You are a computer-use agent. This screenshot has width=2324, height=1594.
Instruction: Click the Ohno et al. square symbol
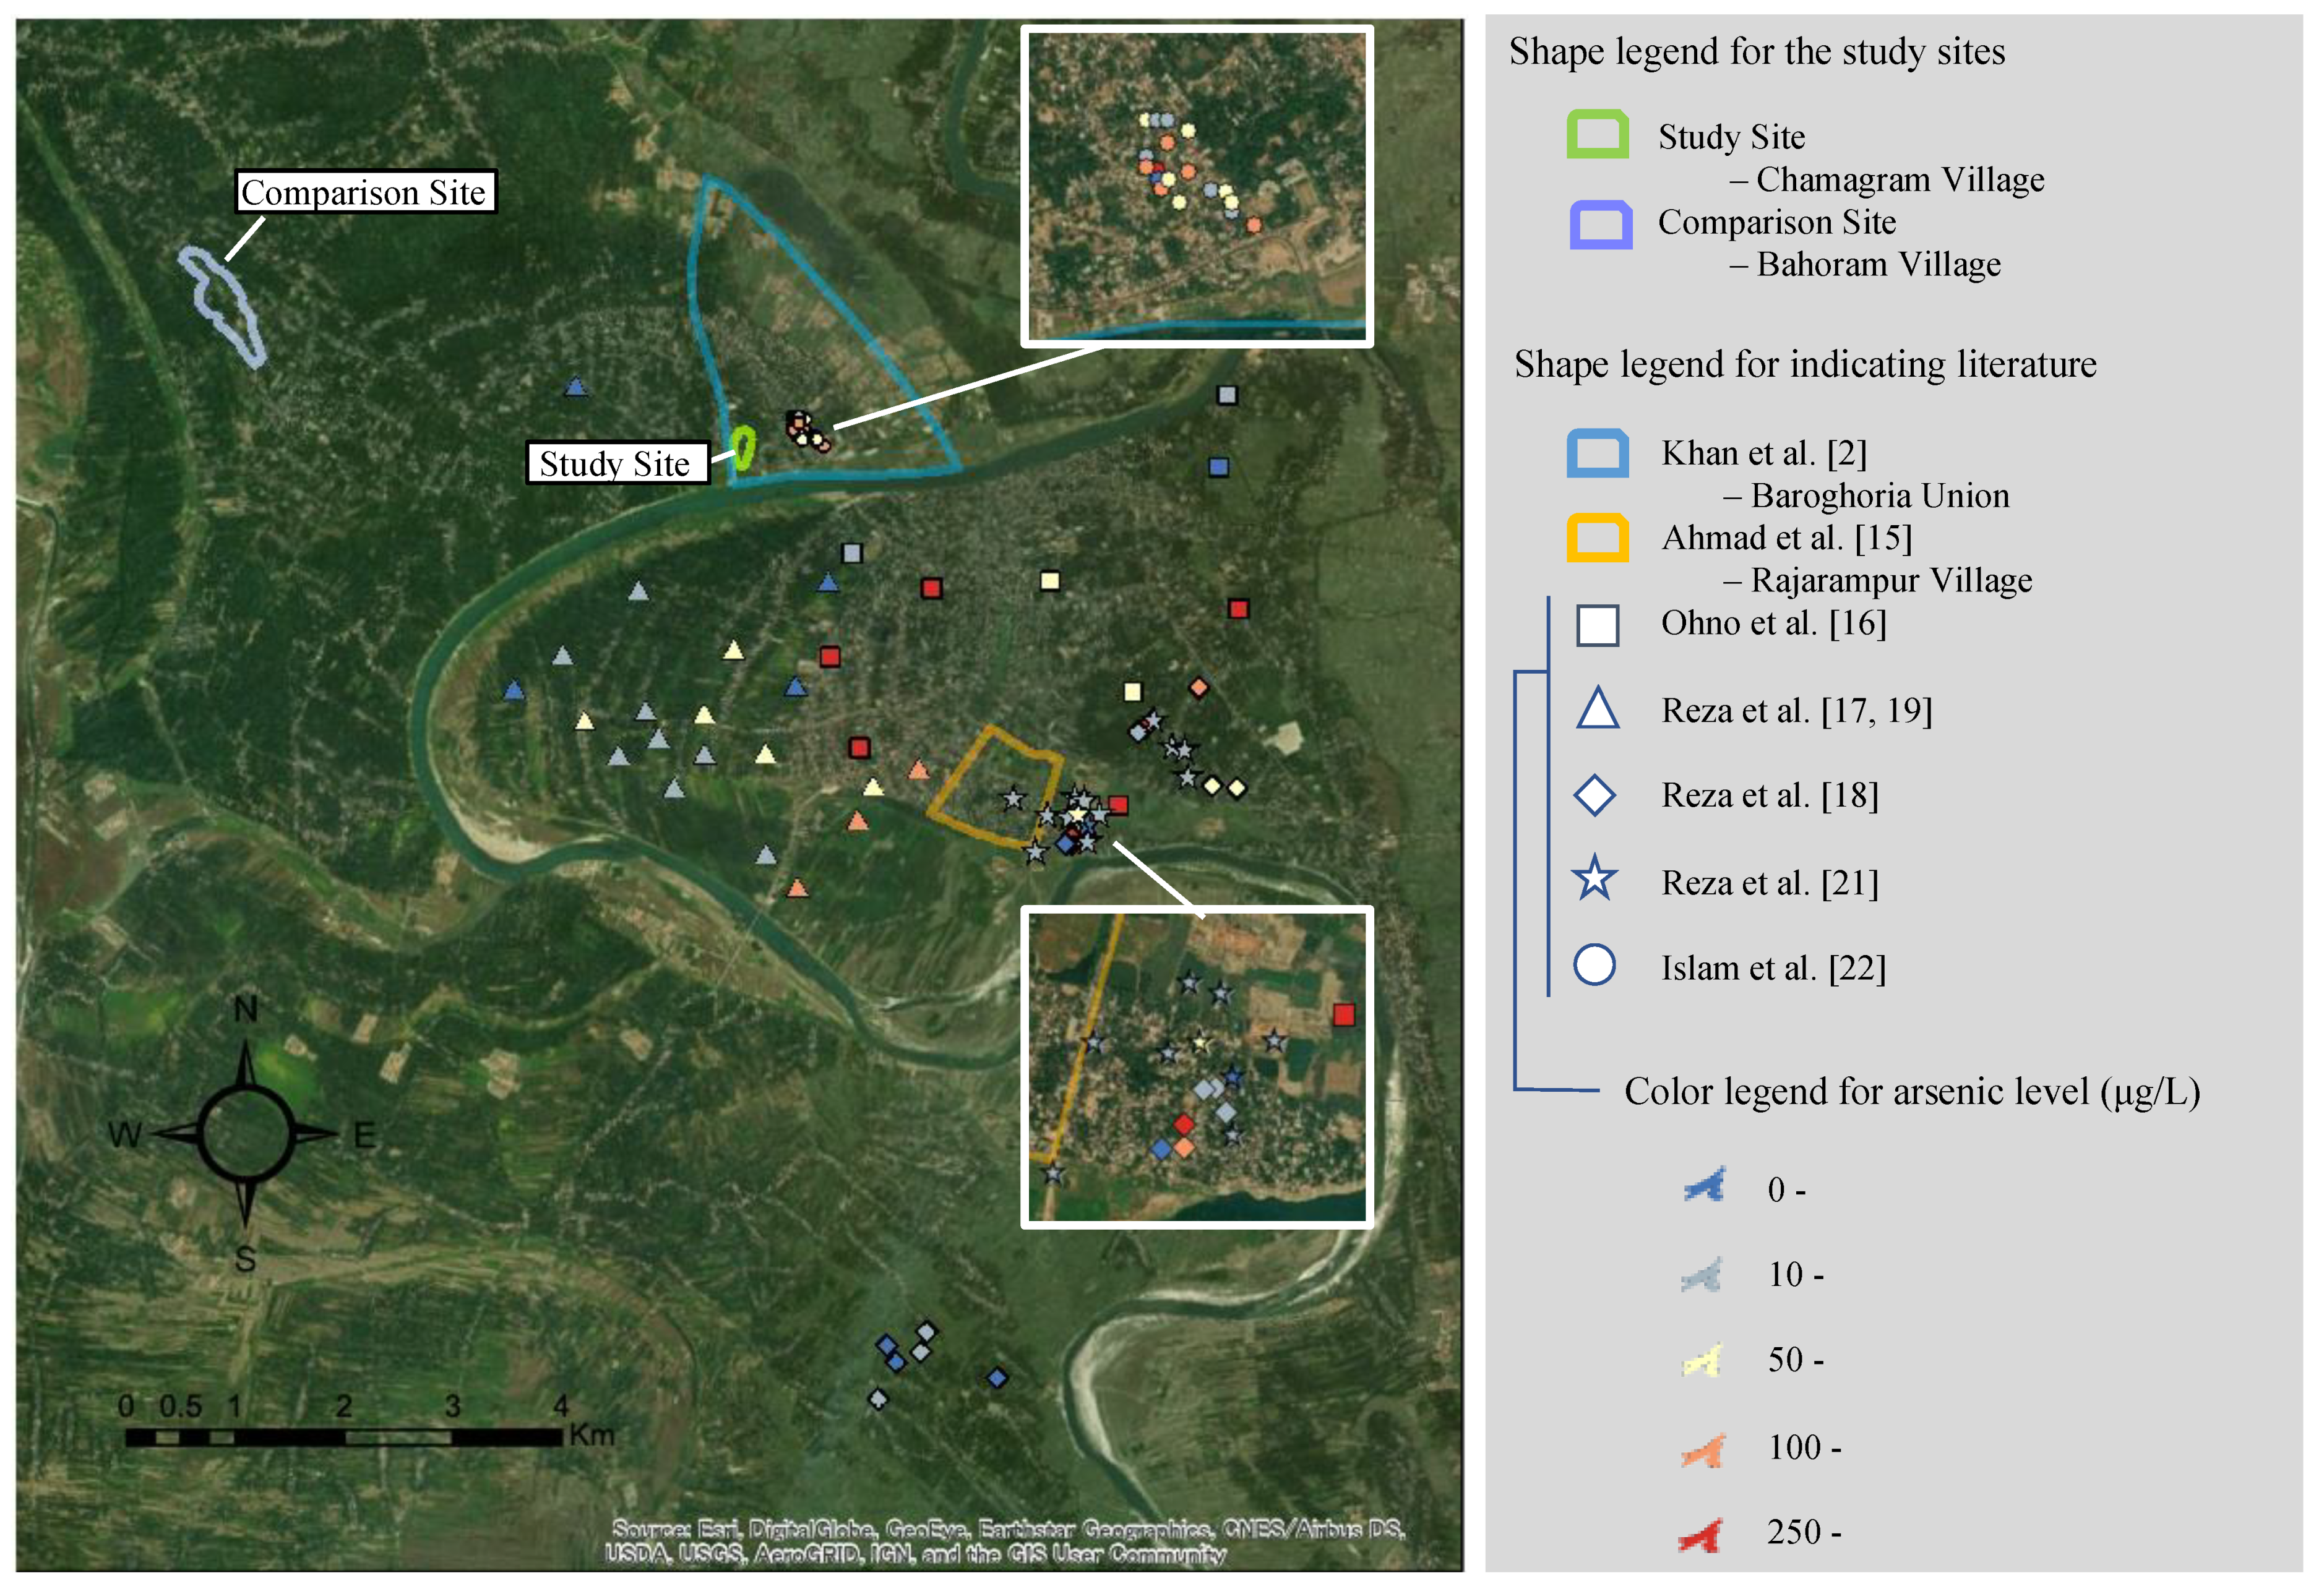(1597, 625)
